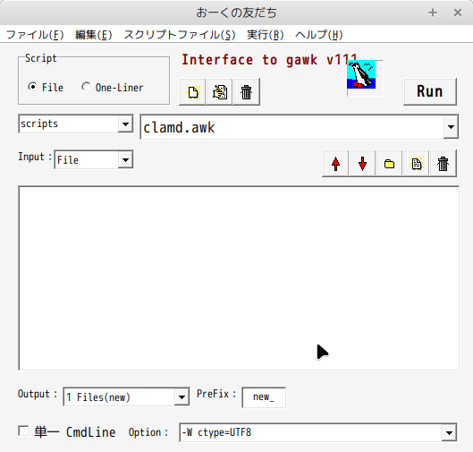This screenshot has width=473, height=452.
Task: Click the Interface to gawk v111 title
Action: 269,59
